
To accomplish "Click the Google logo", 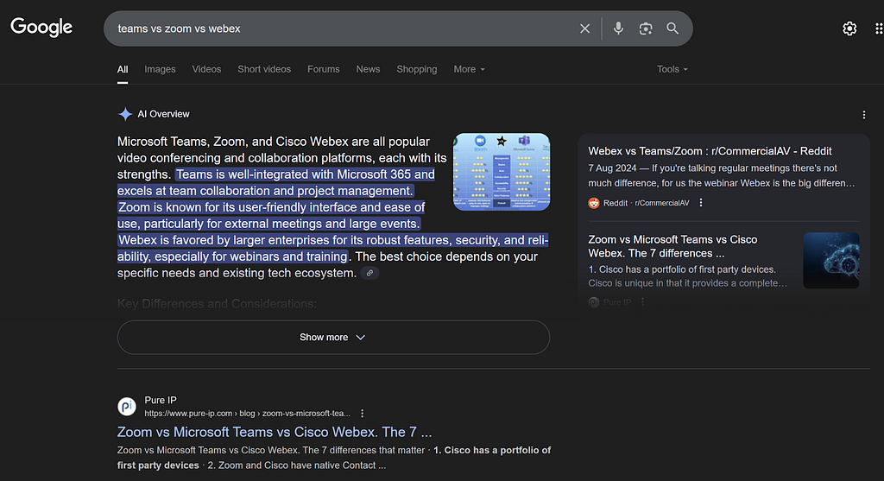I will 41,27.
